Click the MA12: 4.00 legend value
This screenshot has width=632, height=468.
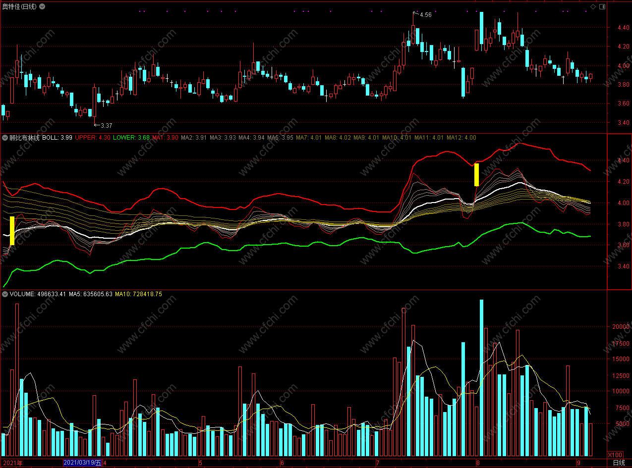tap(461, 138)
